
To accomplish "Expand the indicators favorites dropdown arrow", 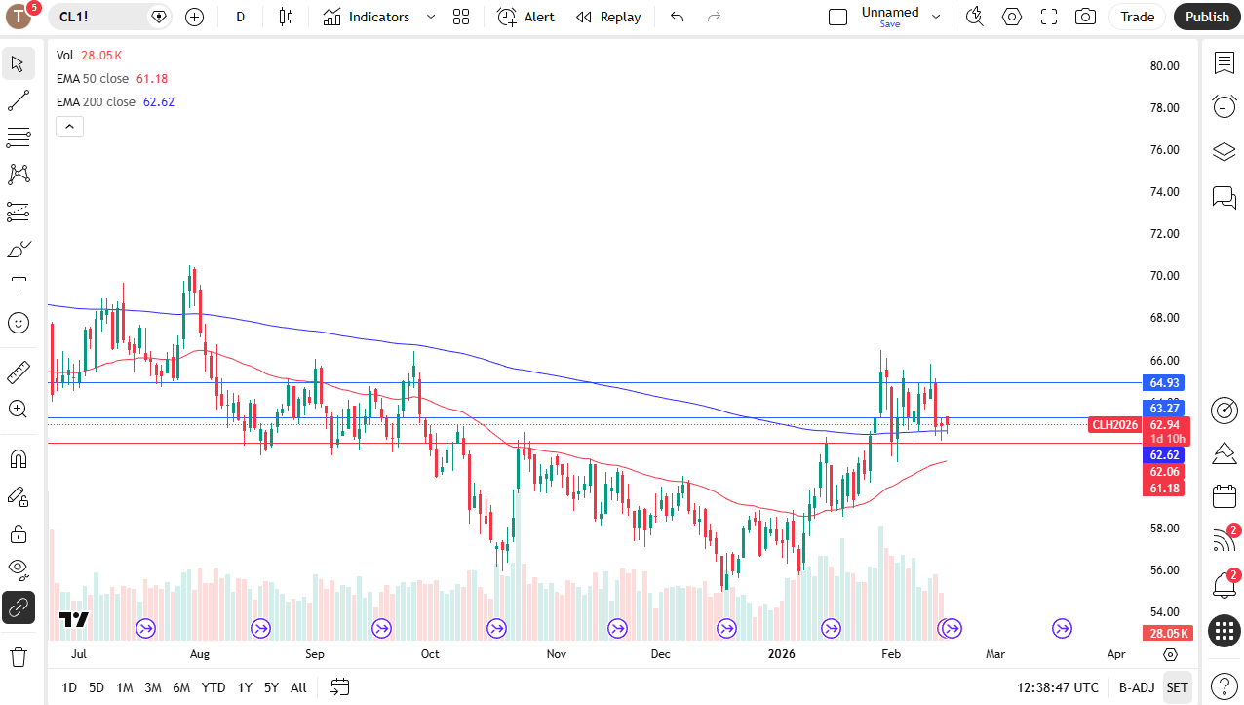I will click(x=431, y=17).
